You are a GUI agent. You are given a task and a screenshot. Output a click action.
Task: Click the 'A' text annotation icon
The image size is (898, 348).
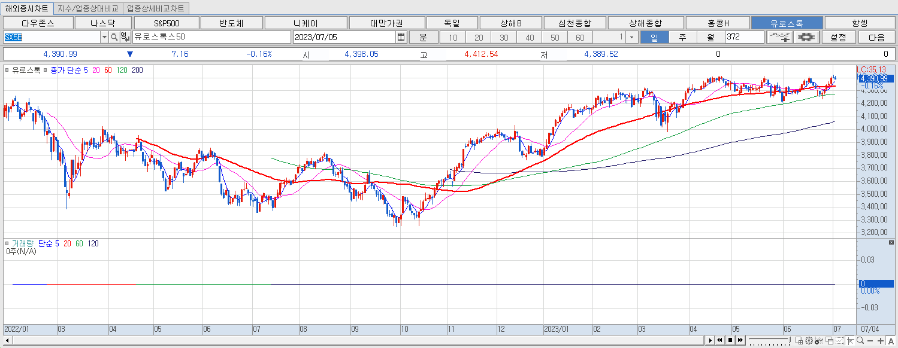click(891, 341)
